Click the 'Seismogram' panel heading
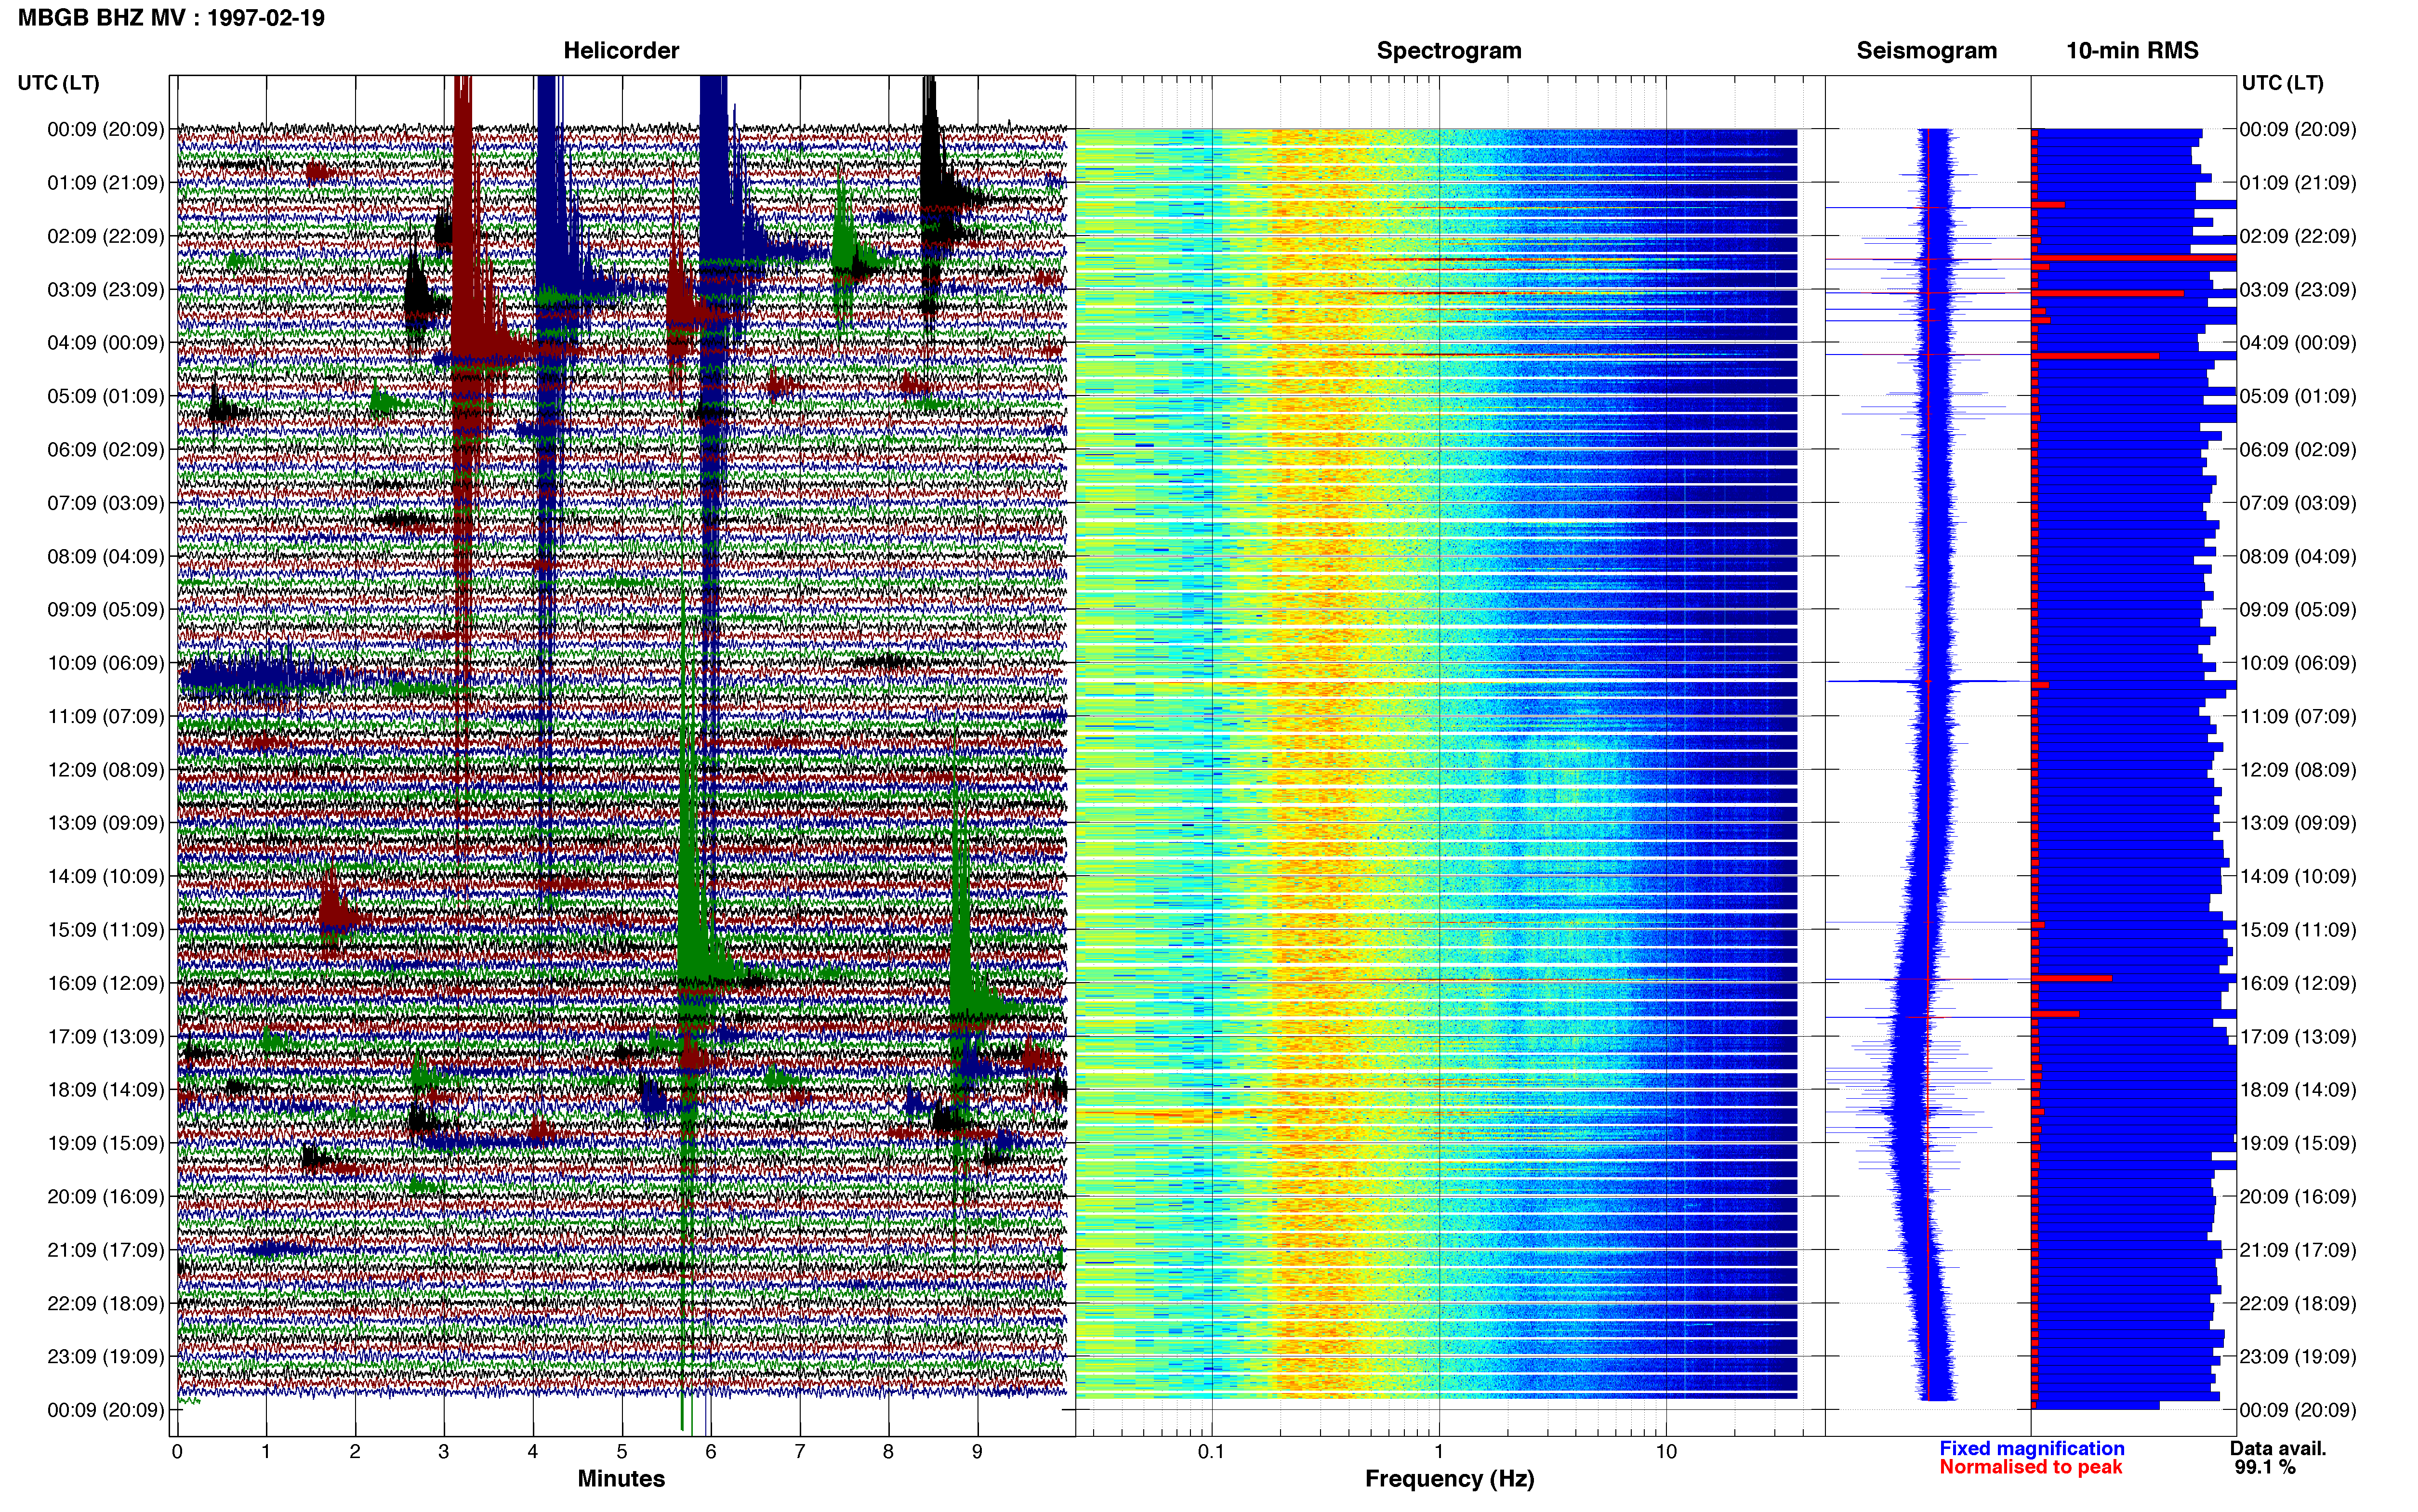This screenshot has width=2418, height=1512. tap(1927, 51)
